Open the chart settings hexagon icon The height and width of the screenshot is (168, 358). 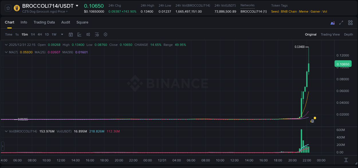105,34
